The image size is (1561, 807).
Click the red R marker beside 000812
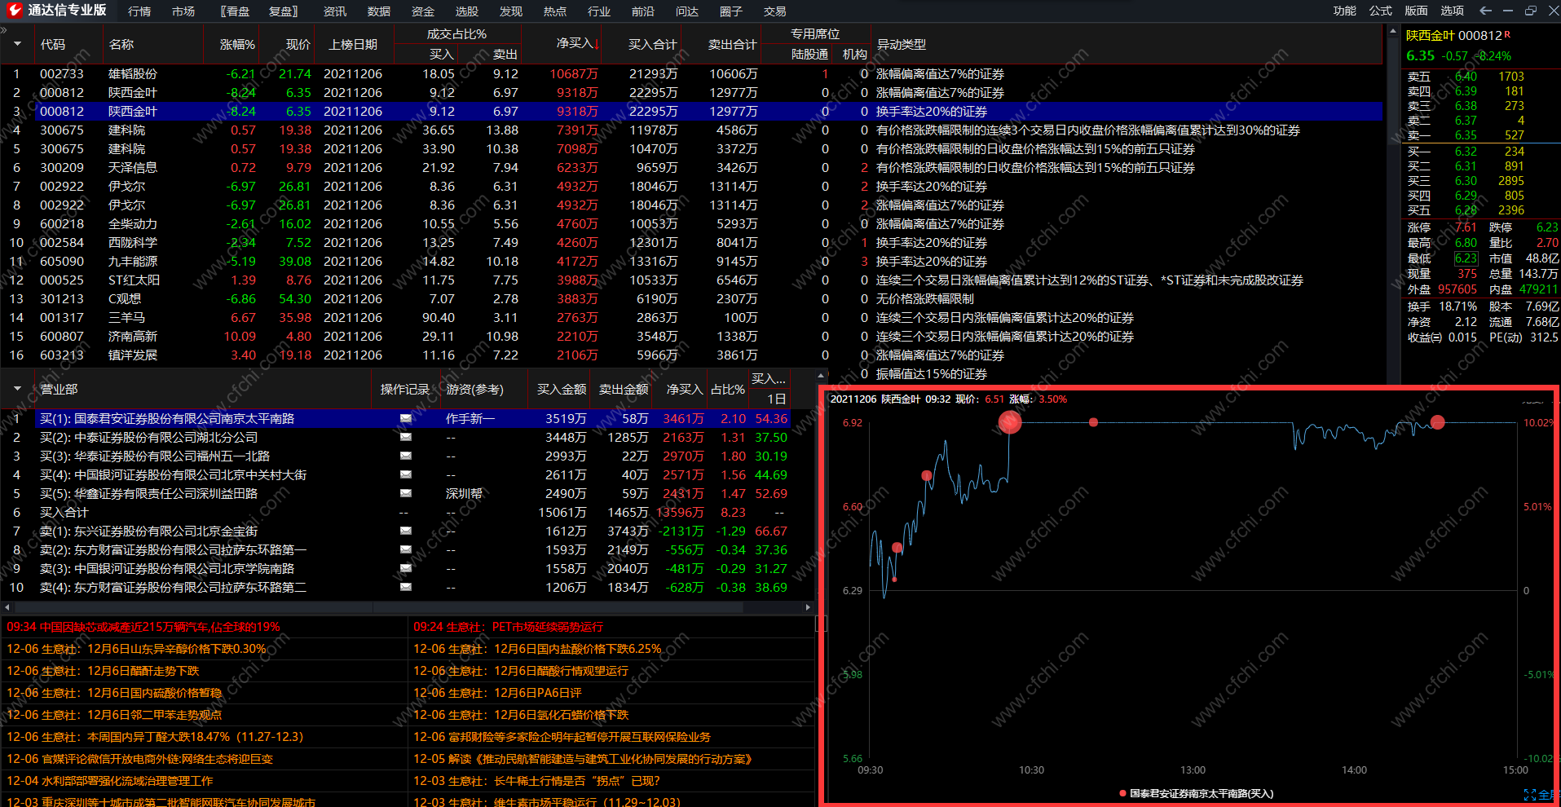pyautogui.click(x=1507, y=34)
